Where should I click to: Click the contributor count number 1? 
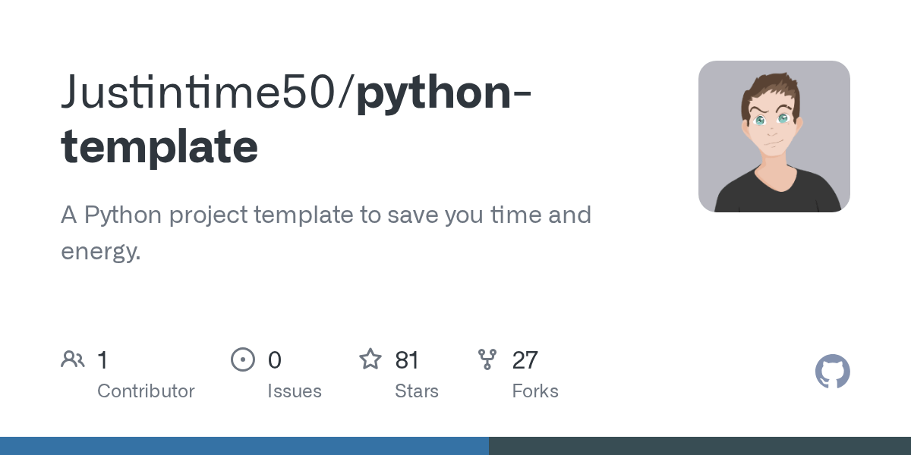coord(102,360)
